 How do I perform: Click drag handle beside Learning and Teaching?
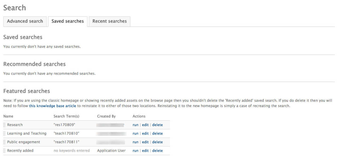(x=4, y=133)
